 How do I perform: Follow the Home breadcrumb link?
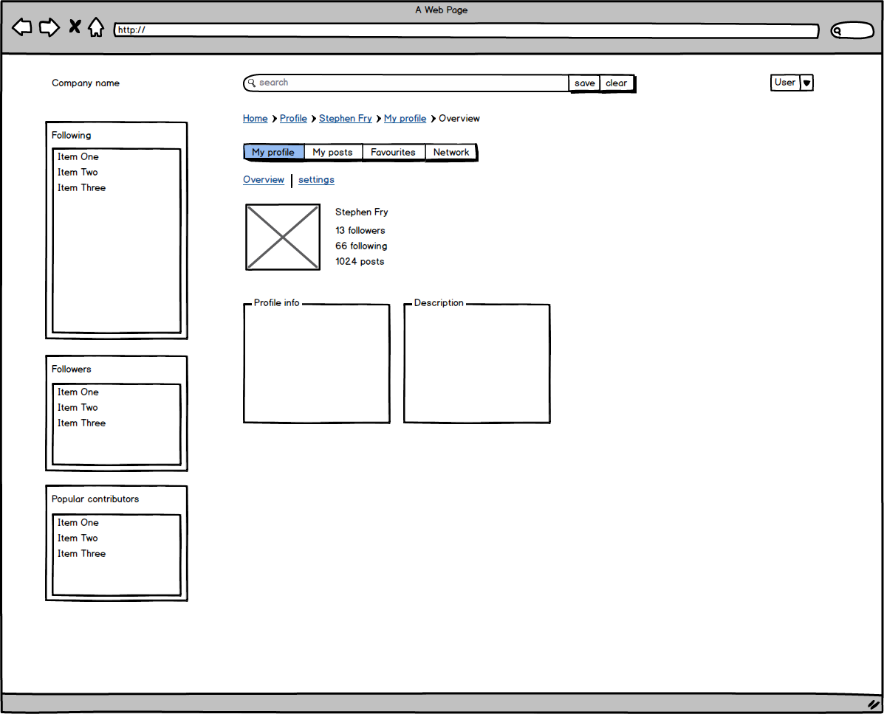(x=255, y=119)
